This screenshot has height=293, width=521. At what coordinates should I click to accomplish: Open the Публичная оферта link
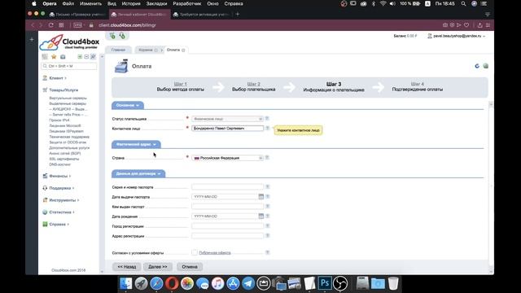pos(215,253)
